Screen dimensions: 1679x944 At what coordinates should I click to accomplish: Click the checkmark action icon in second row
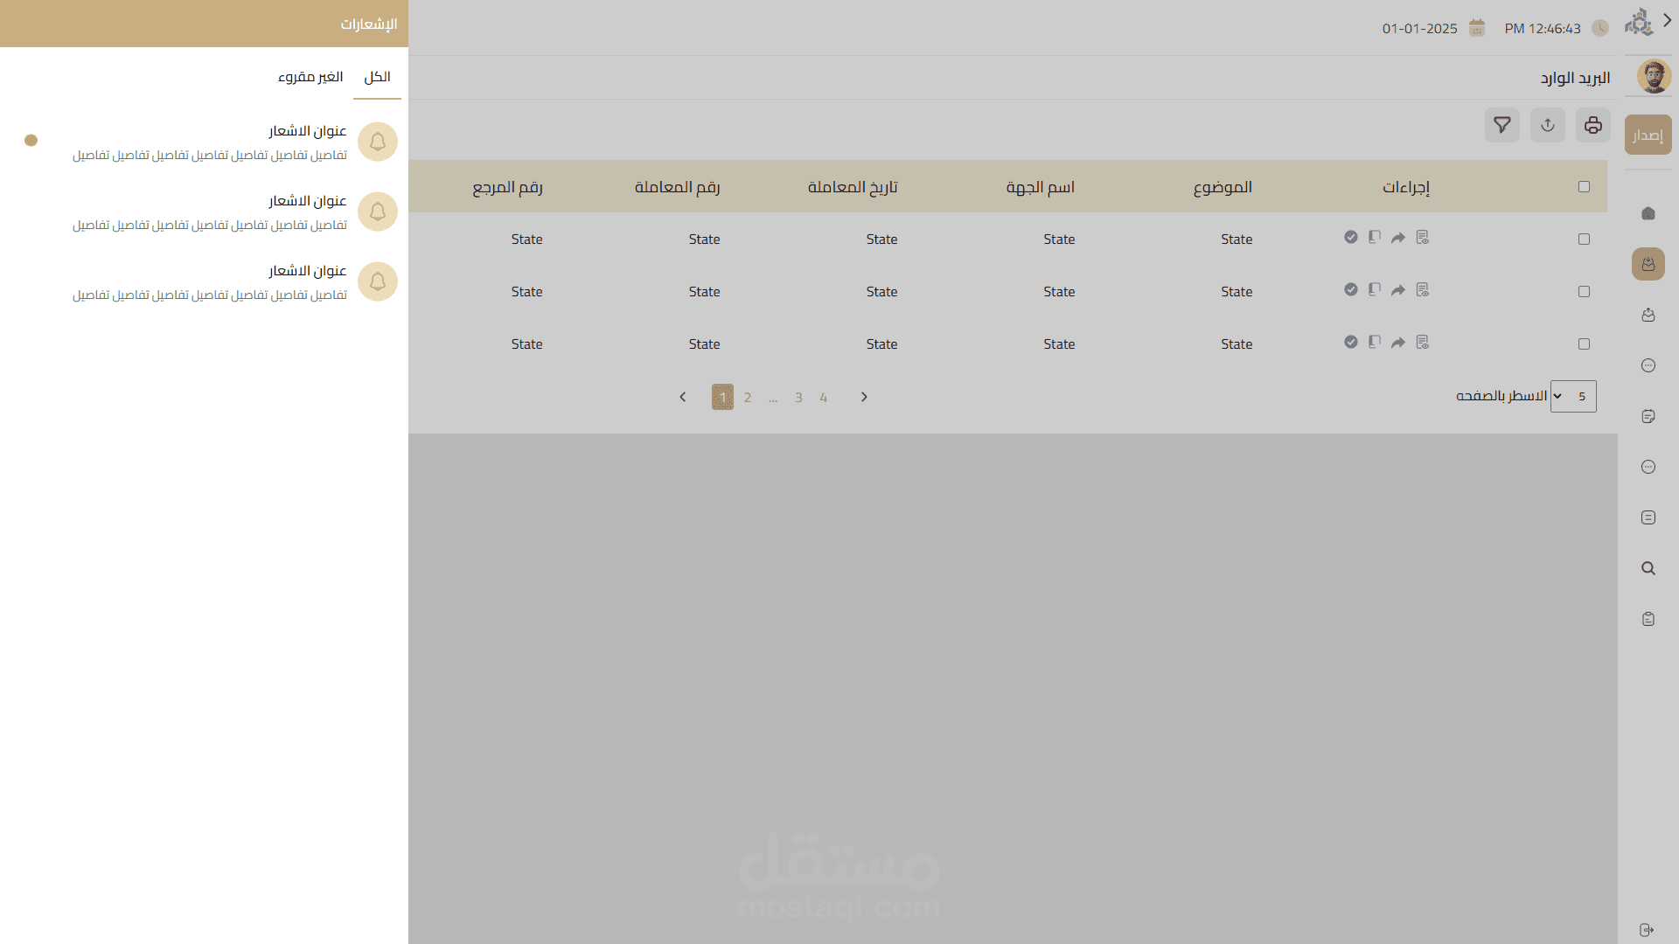point(1351,289)
